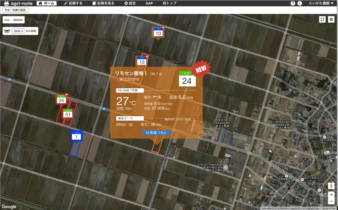Viewport: 338px width, 210px height.
Task: Zoom in on the map
Action: click(331, 194)
